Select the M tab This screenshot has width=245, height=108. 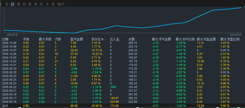(x=47, y=4)
